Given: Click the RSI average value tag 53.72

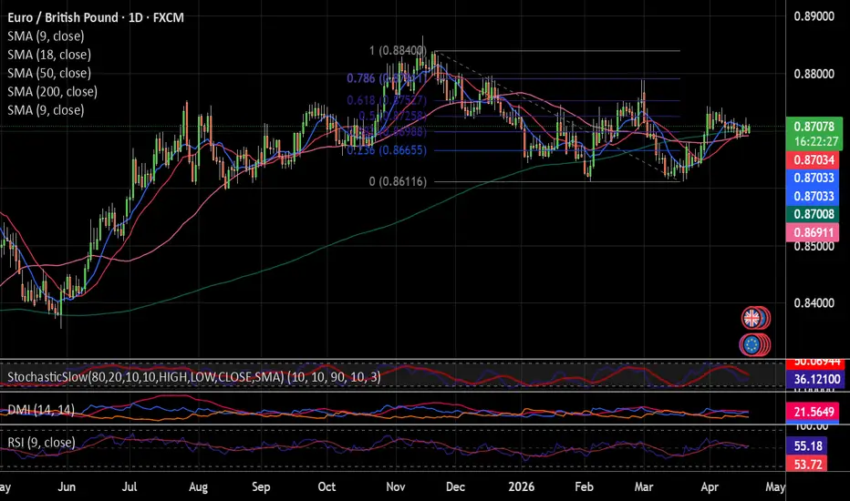Looking at the screenshot, I should [x=808, y=465].
